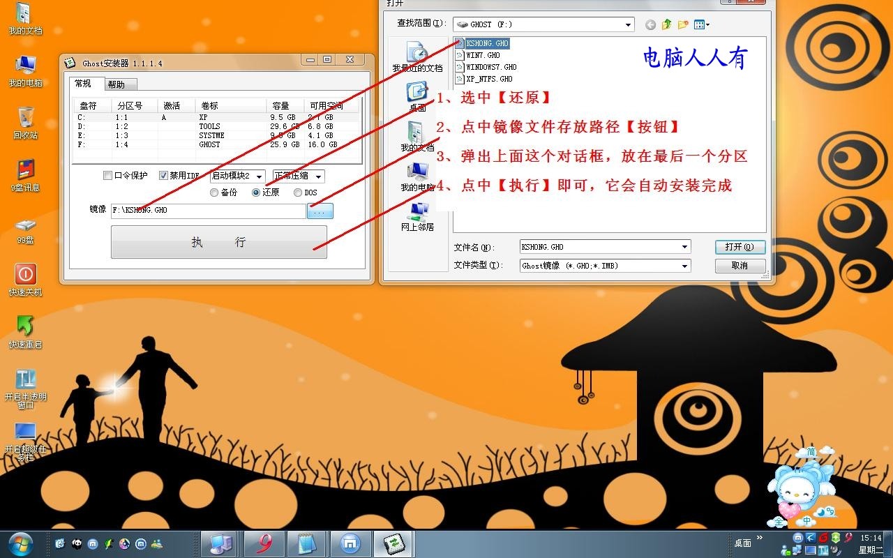Viewport: 893px width, 558px height.
Task: Open the 启动模块2 dropdown
Action: pyautogui.click(x=237, y=176)
